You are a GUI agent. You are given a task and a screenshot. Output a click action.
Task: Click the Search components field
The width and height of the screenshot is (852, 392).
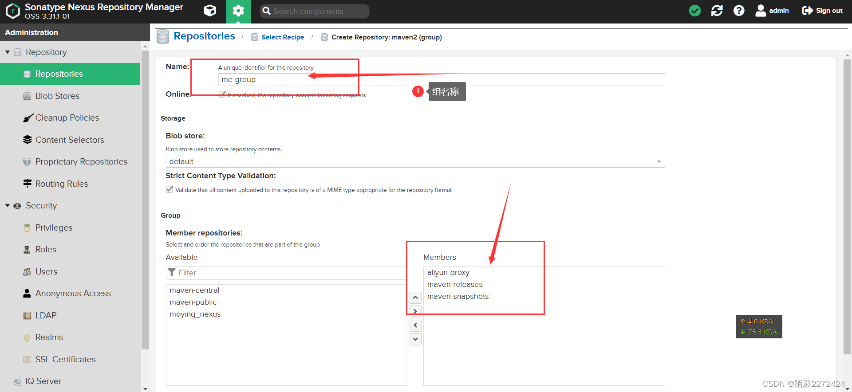pyautogui.click(x=314, y=11)
